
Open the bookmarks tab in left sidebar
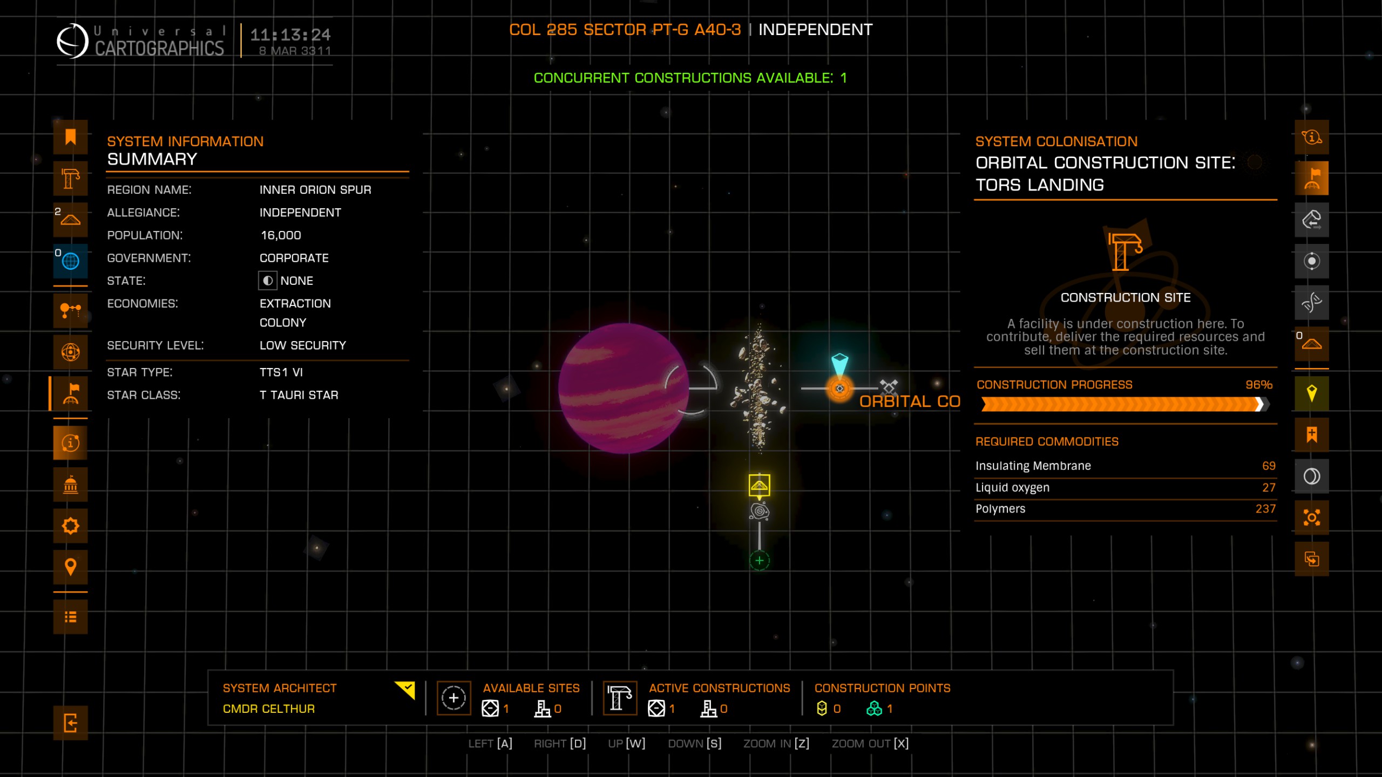pyautogui.click(x=70, y=137)
